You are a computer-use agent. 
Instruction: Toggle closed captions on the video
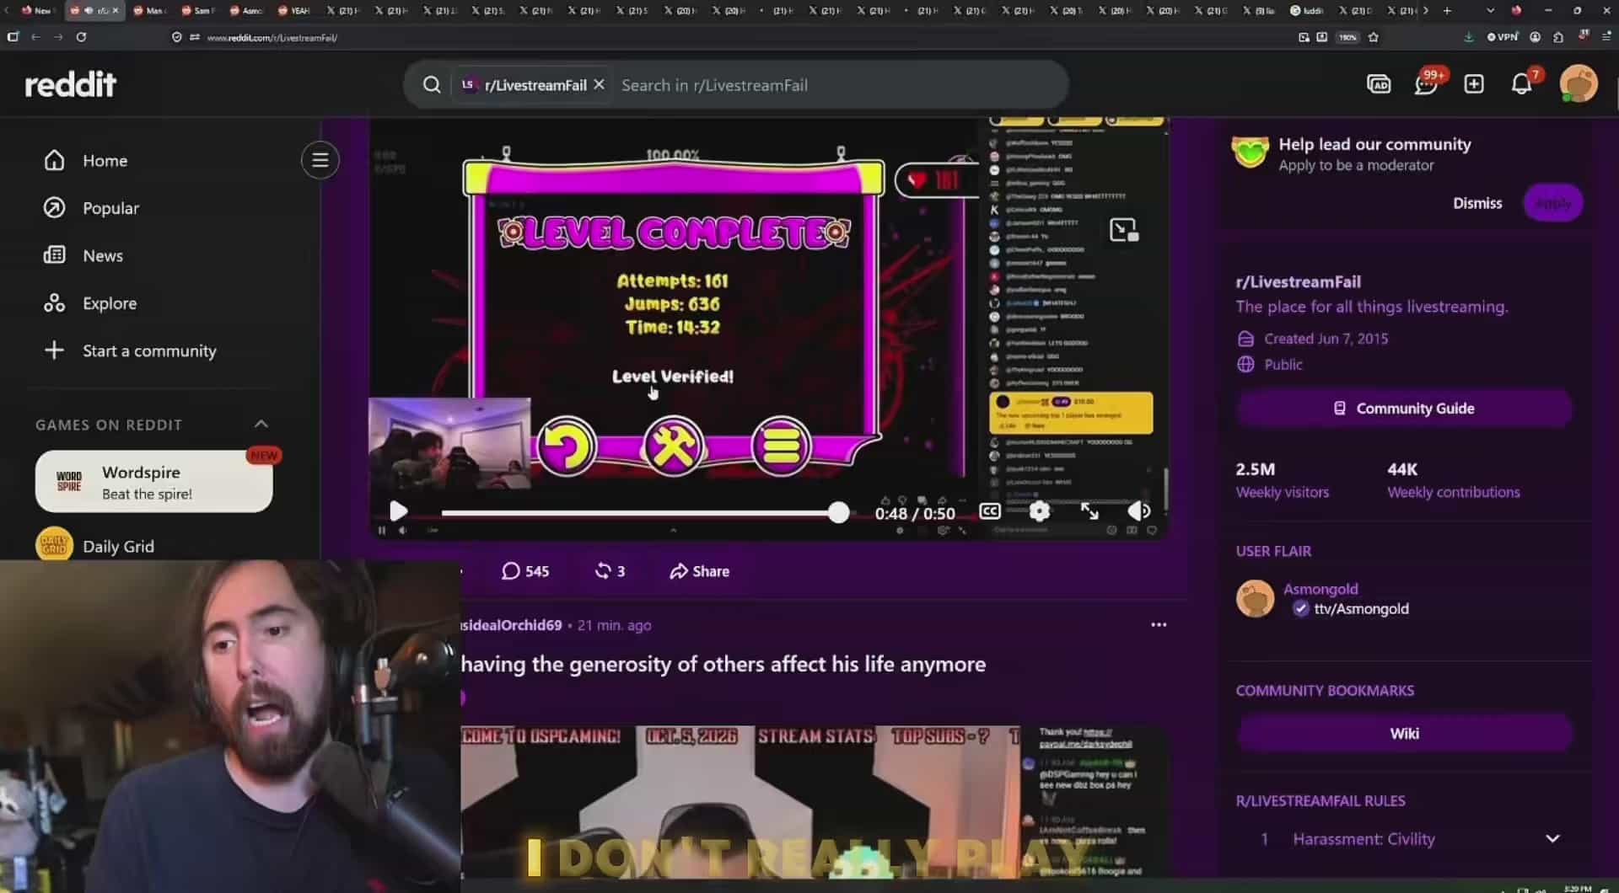[x=990, y=511]
